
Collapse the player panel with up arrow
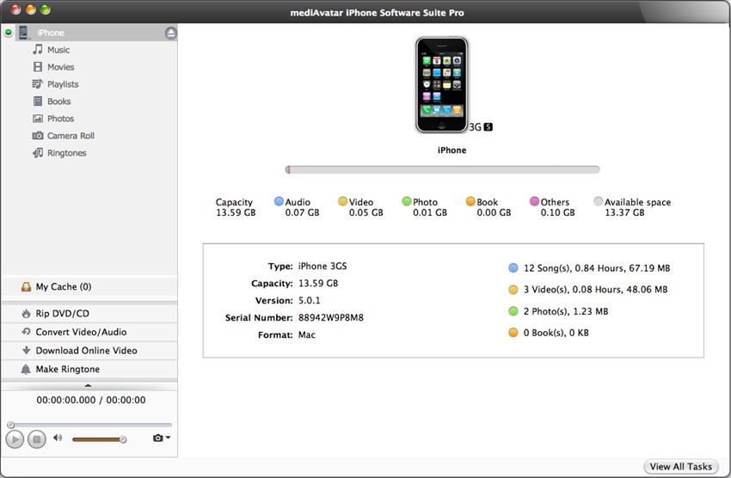[88, 386]
